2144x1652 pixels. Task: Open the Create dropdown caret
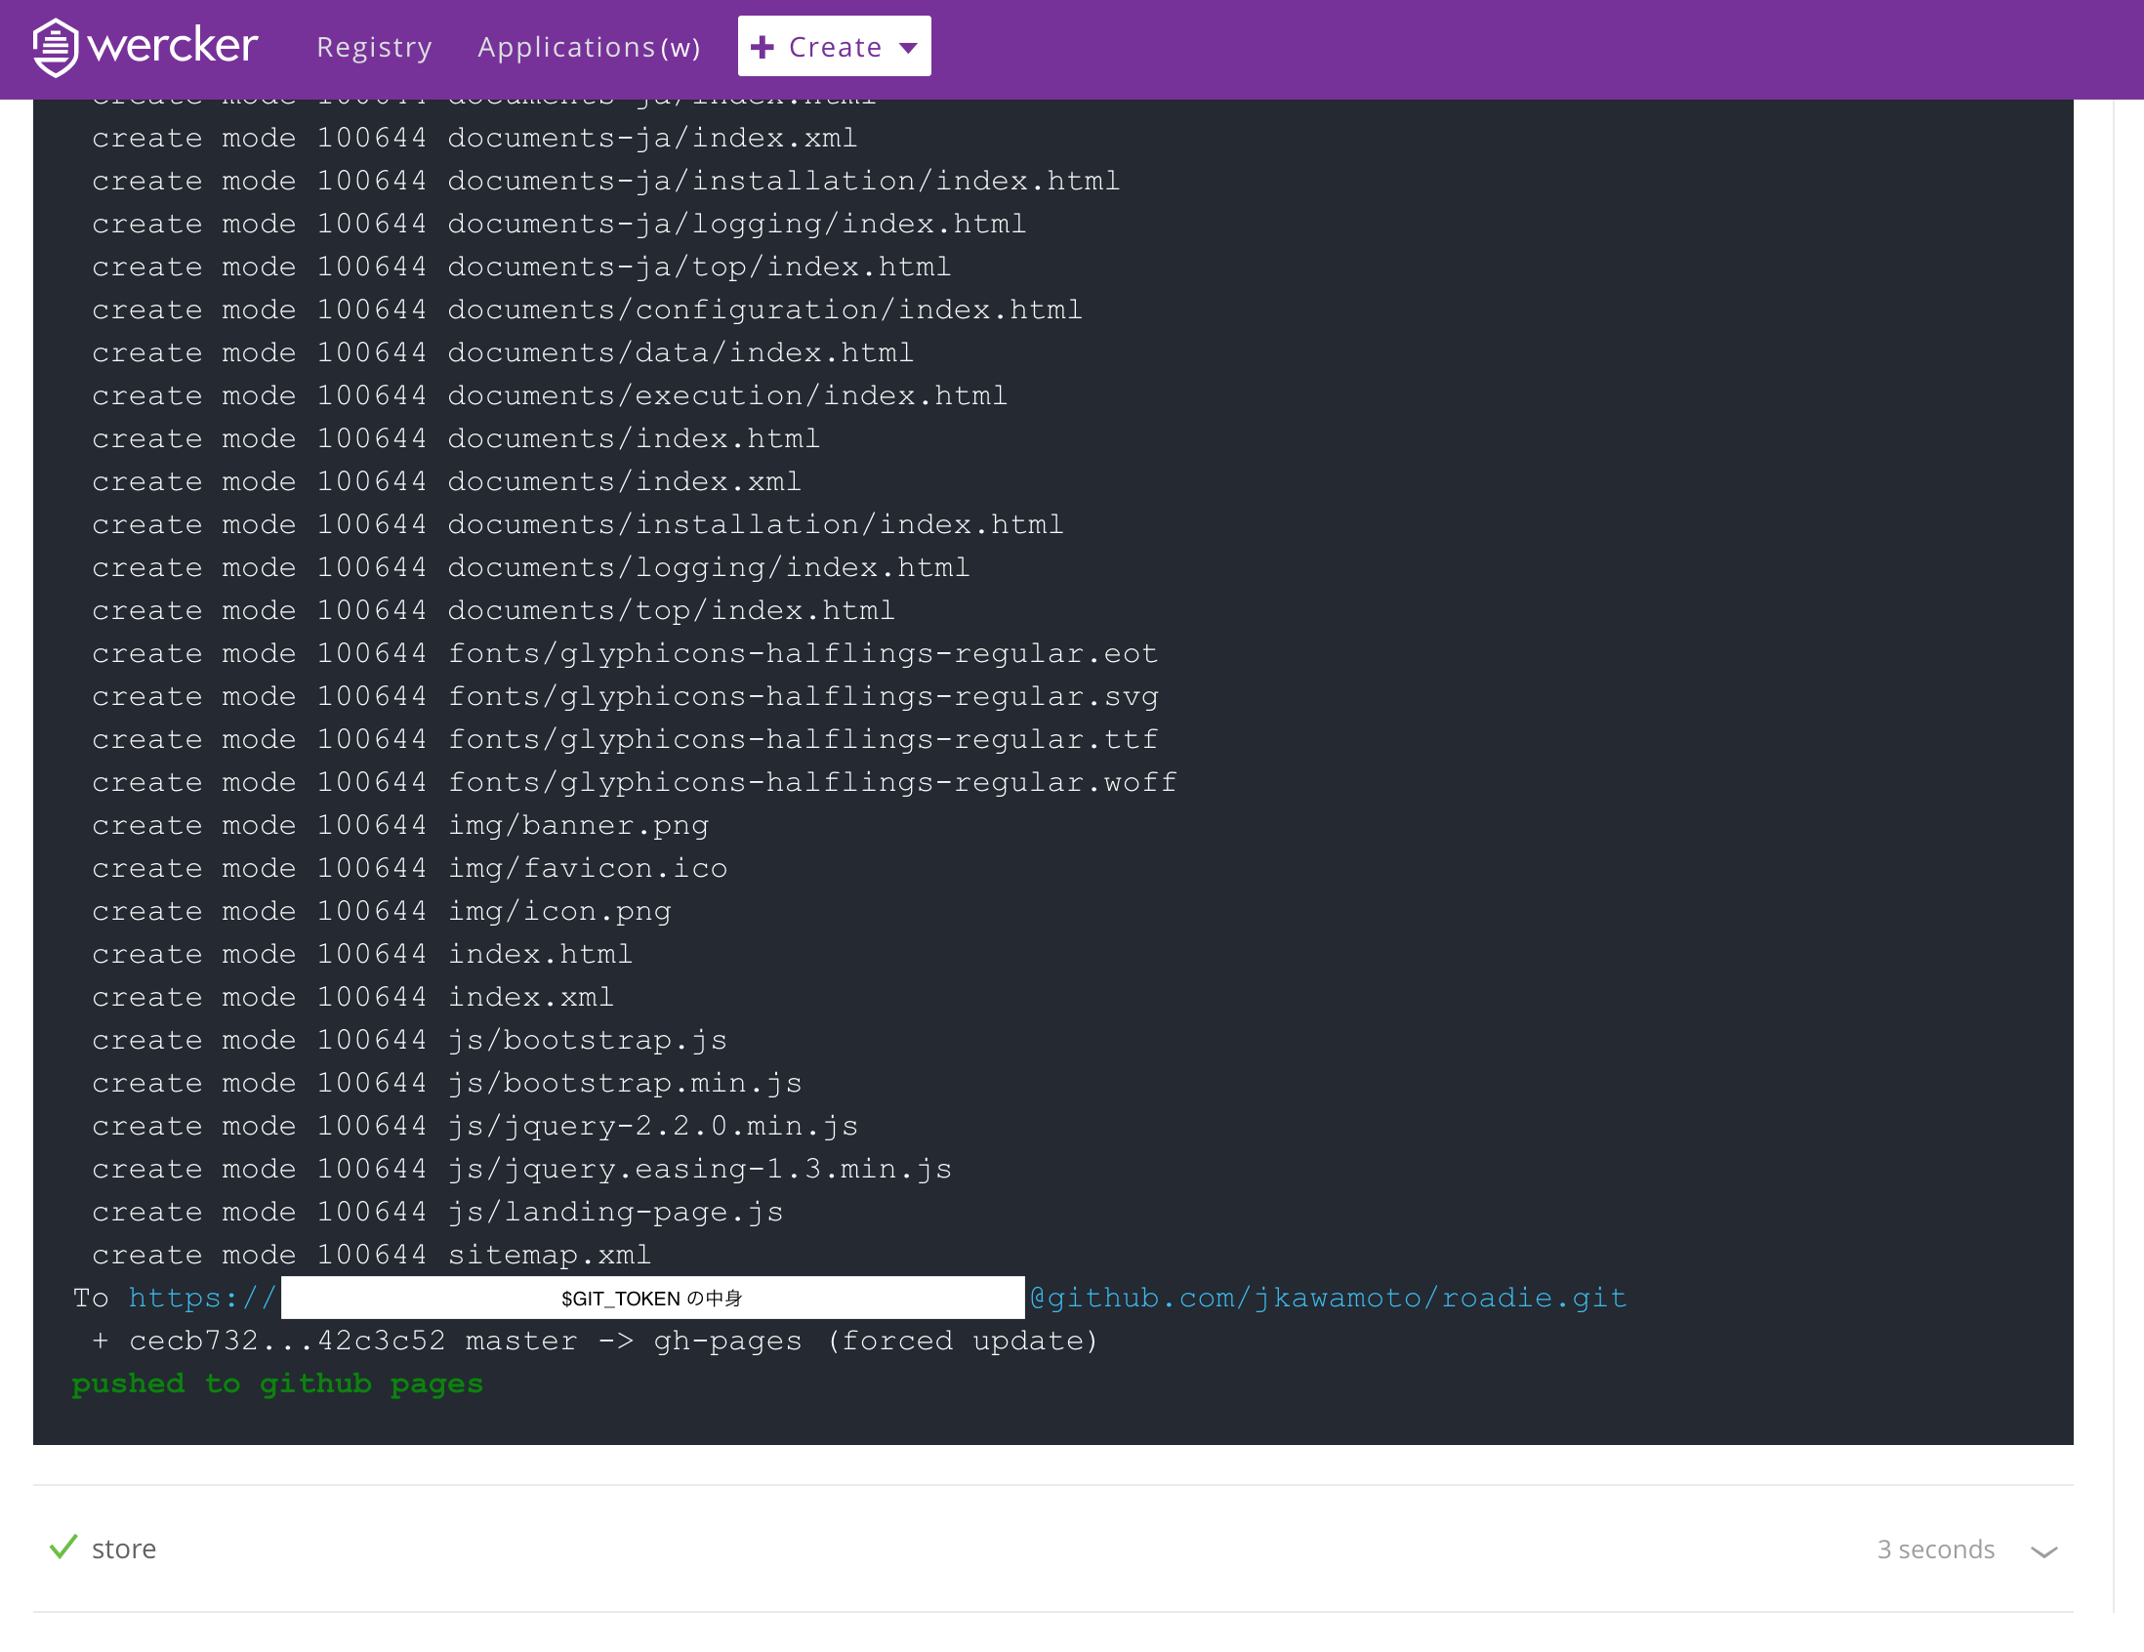click(x=908, y=47)
